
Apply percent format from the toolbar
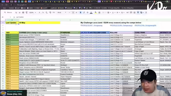[43, 13]
